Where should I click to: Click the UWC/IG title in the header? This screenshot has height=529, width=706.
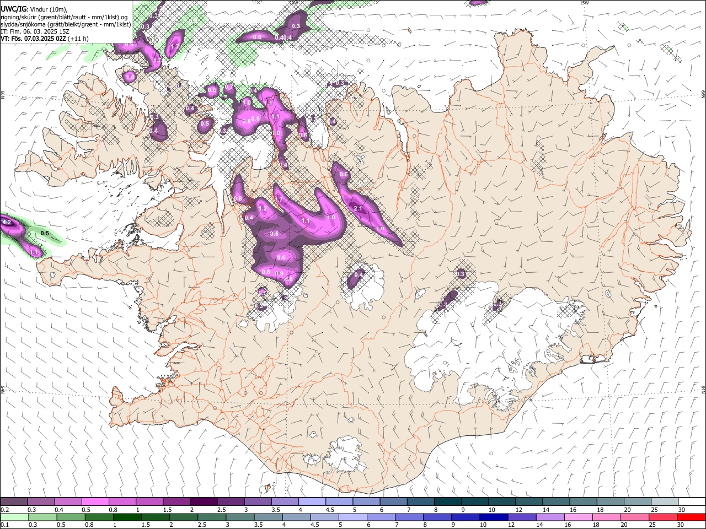click(x=14, y=9)
